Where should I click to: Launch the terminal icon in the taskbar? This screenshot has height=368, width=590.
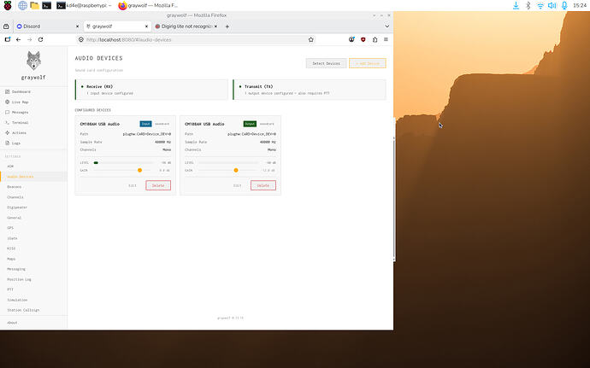coord(47,5)
